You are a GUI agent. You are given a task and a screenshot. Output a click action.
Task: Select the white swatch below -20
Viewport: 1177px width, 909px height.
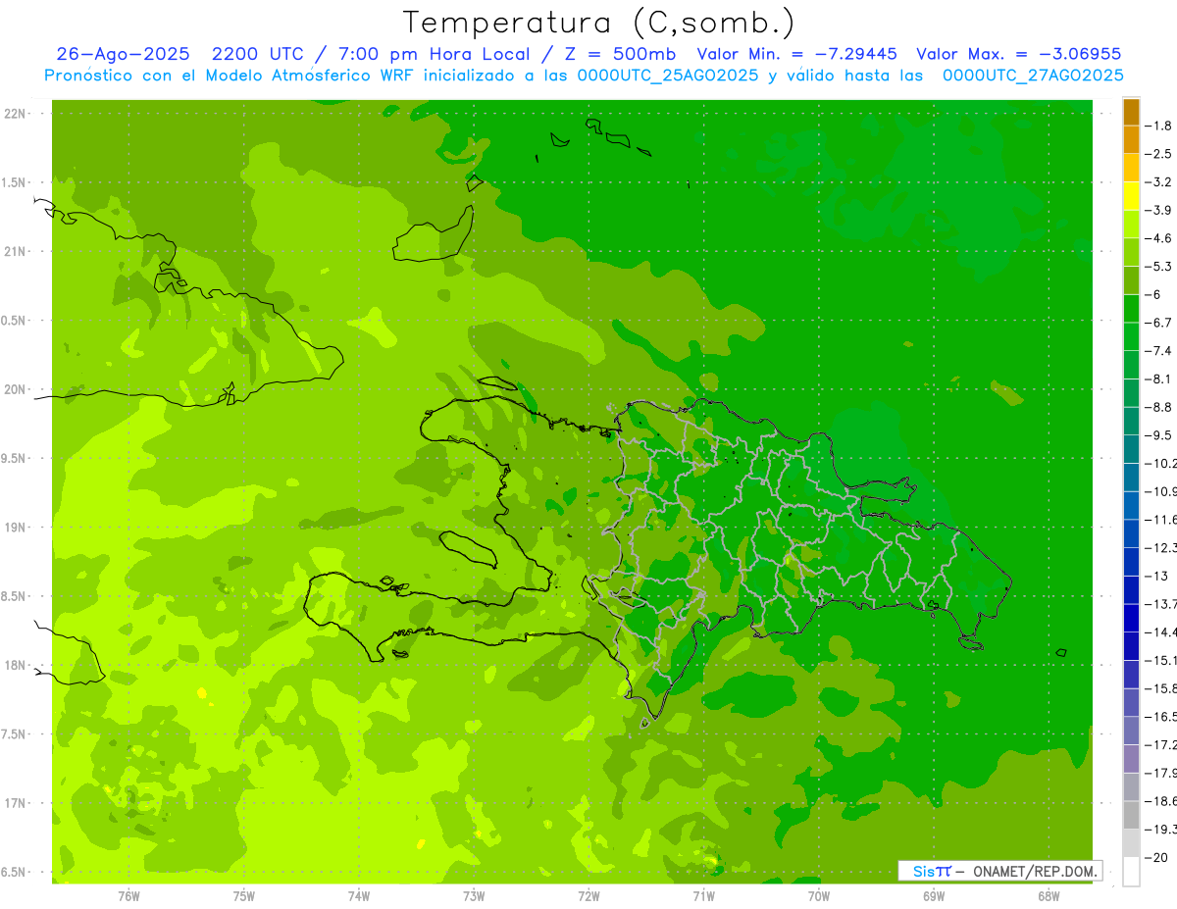[x=1131, y=871]
